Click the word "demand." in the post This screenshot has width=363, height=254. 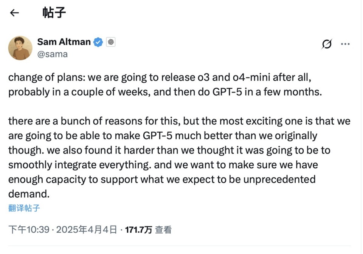29,194
